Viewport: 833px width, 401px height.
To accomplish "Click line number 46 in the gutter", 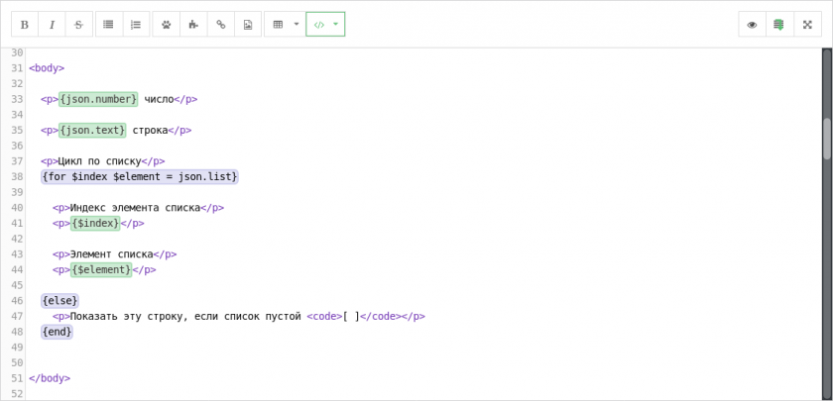I will tap(17, 301).
